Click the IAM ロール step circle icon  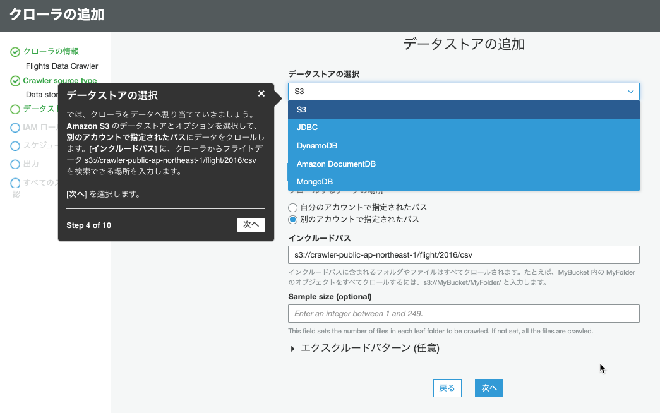click(x=15, y=128)
